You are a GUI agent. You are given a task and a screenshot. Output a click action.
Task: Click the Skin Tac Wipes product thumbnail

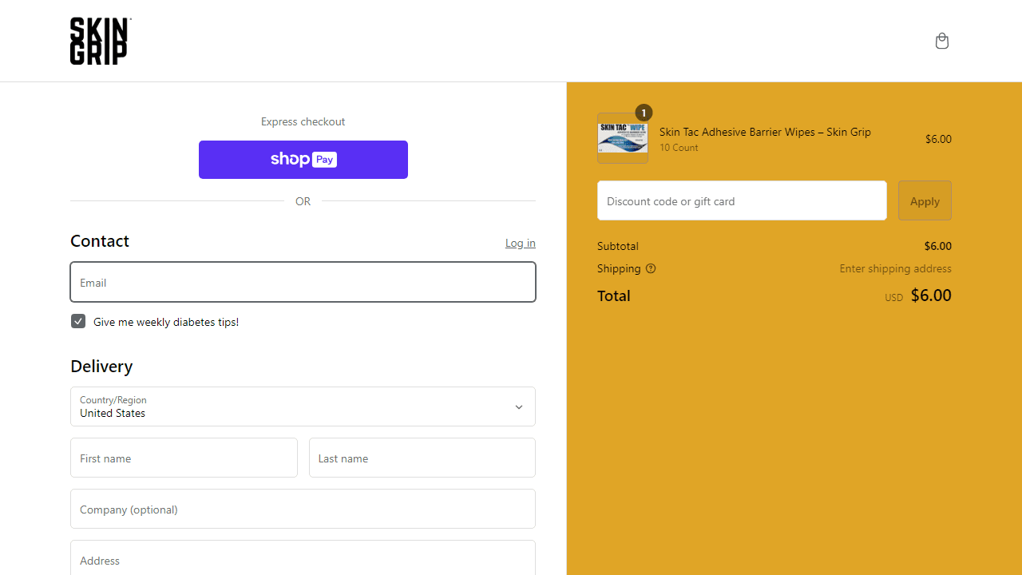tap(623, 138)
